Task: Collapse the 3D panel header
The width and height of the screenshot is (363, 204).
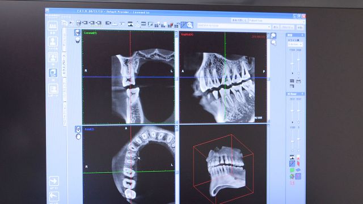Action: click(302, 94)
